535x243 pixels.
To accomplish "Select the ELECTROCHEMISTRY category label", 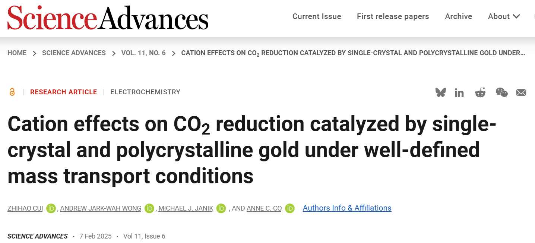I will point(145,92).
